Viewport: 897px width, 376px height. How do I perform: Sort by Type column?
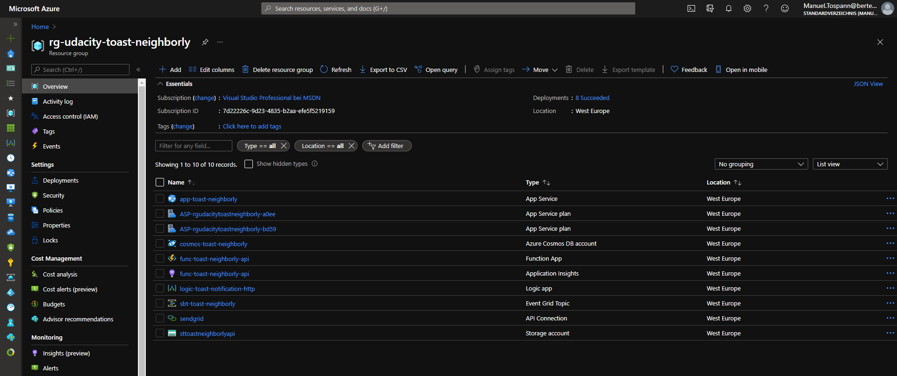538,182
